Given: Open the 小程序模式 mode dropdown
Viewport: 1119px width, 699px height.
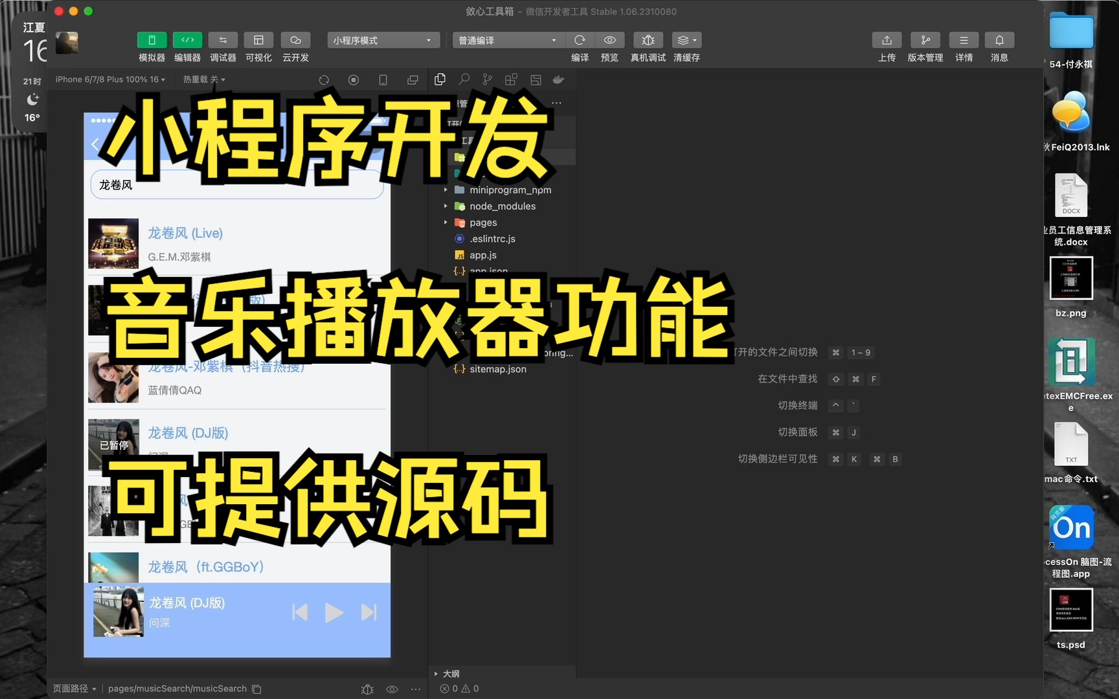Looking at the screenshot, I should click(383, 40).
